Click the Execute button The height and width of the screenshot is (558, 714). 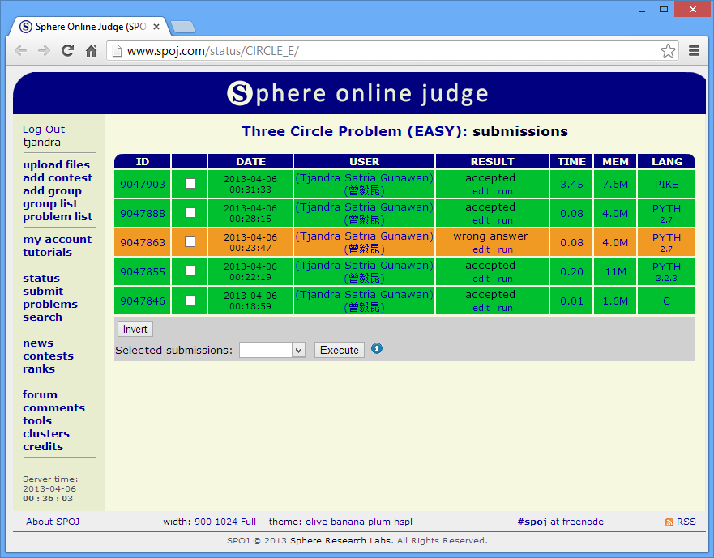point(340,350)
